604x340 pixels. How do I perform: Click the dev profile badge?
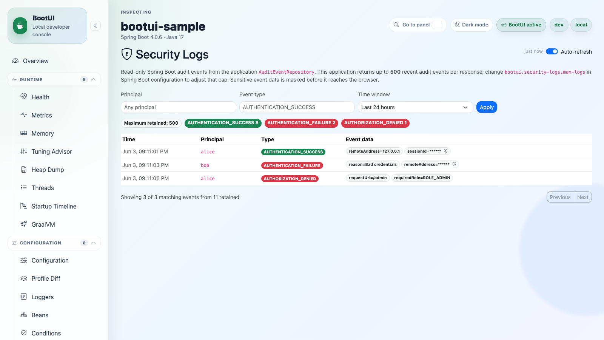click(559, 25)
